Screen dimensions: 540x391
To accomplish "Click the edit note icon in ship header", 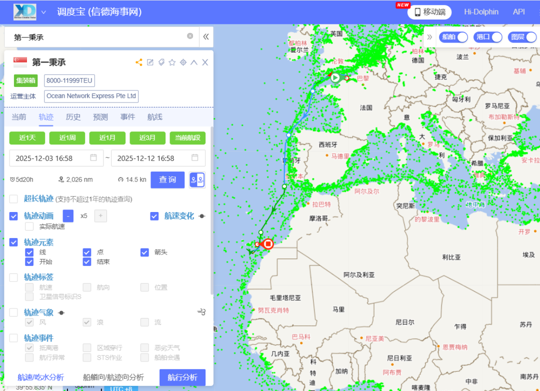I will pos(150,62).
